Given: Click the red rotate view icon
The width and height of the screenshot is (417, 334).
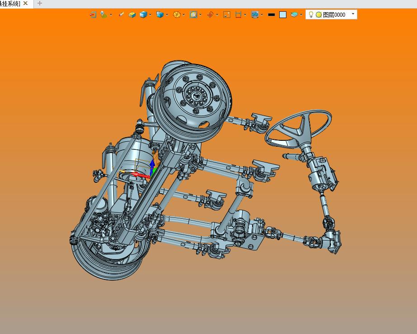Looking at the screenshot, I should (x=210, y=14).
